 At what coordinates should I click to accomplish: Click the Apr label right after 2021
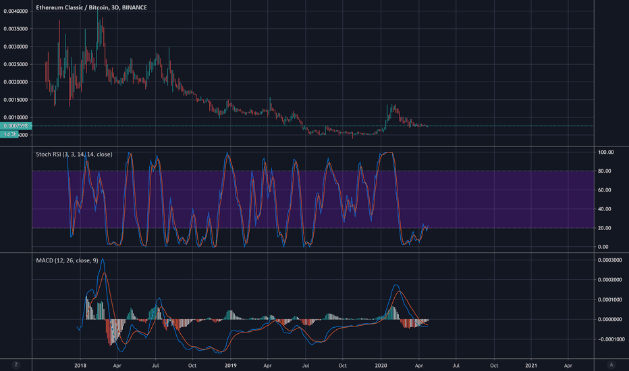(568, 366)
